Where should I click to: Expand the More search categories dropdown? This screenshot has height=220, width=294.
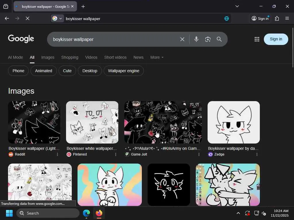157,57
